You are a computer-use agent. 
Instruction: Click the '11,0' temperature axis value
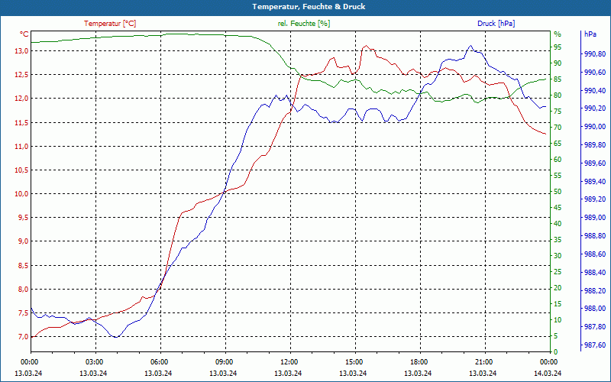coord(21,147)
